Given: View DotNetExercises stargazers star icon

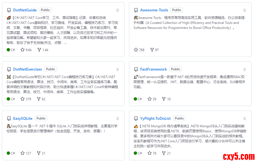Looking at the screenshot, I should [x=23, y=99].
